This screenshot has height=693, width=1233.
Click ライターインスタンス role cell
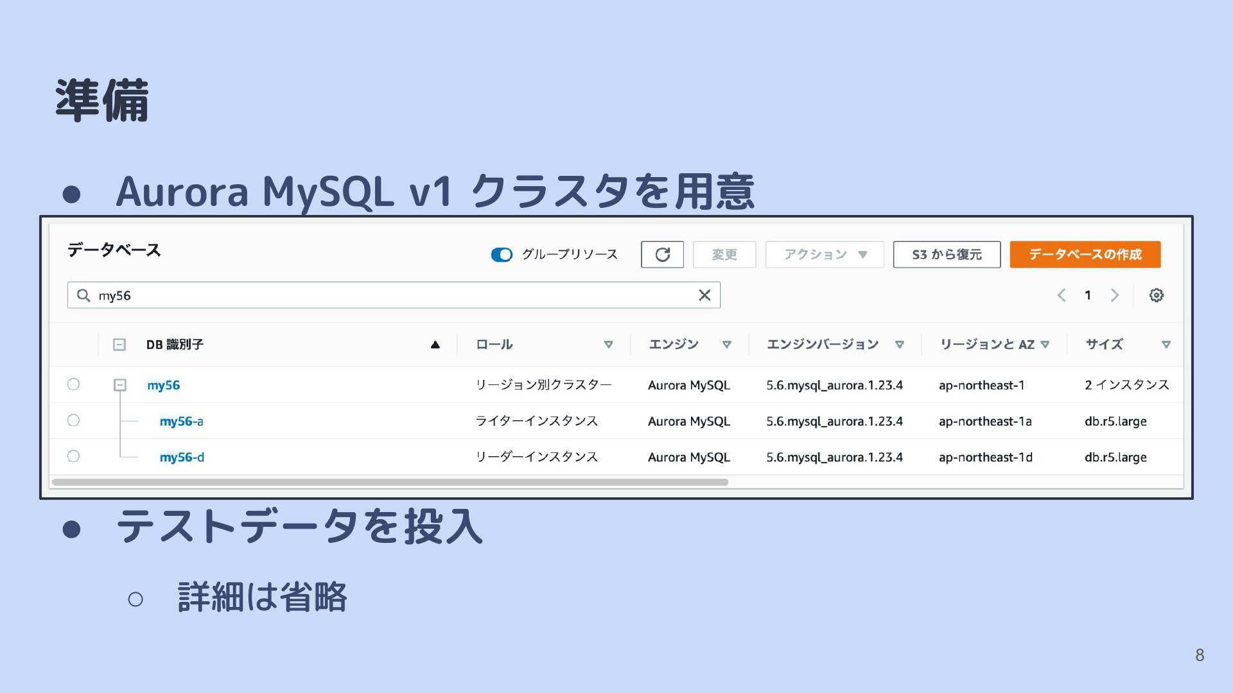[536, 420]
